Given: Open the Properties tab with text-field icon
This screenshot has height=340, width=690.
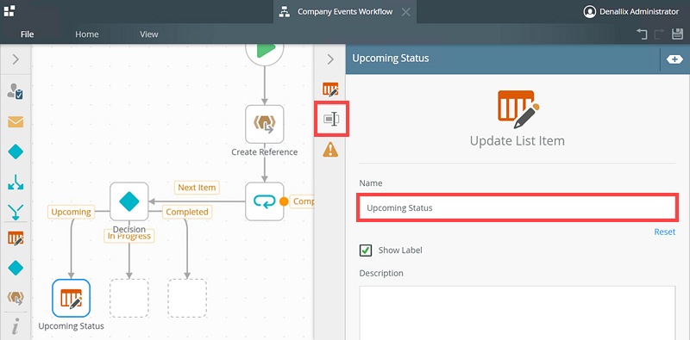Looking at the screenshot, I should click(331, 119).
